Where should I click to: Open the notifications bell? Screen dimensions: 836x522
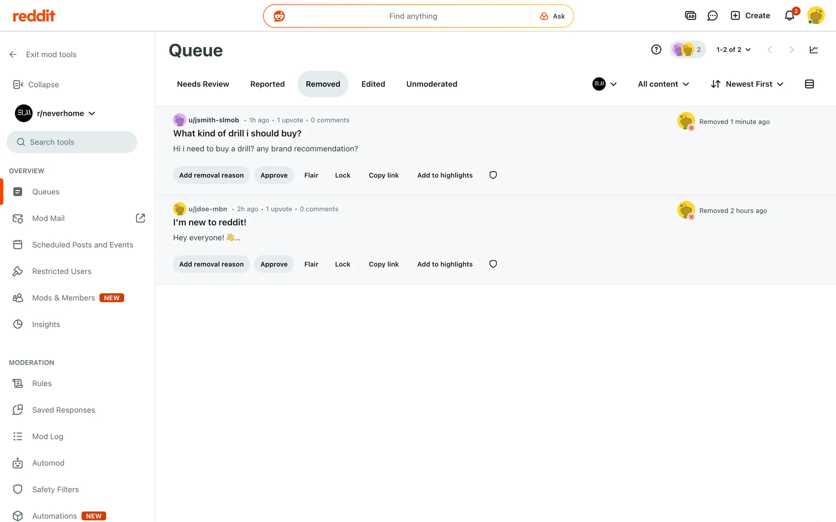coord(789,16)
